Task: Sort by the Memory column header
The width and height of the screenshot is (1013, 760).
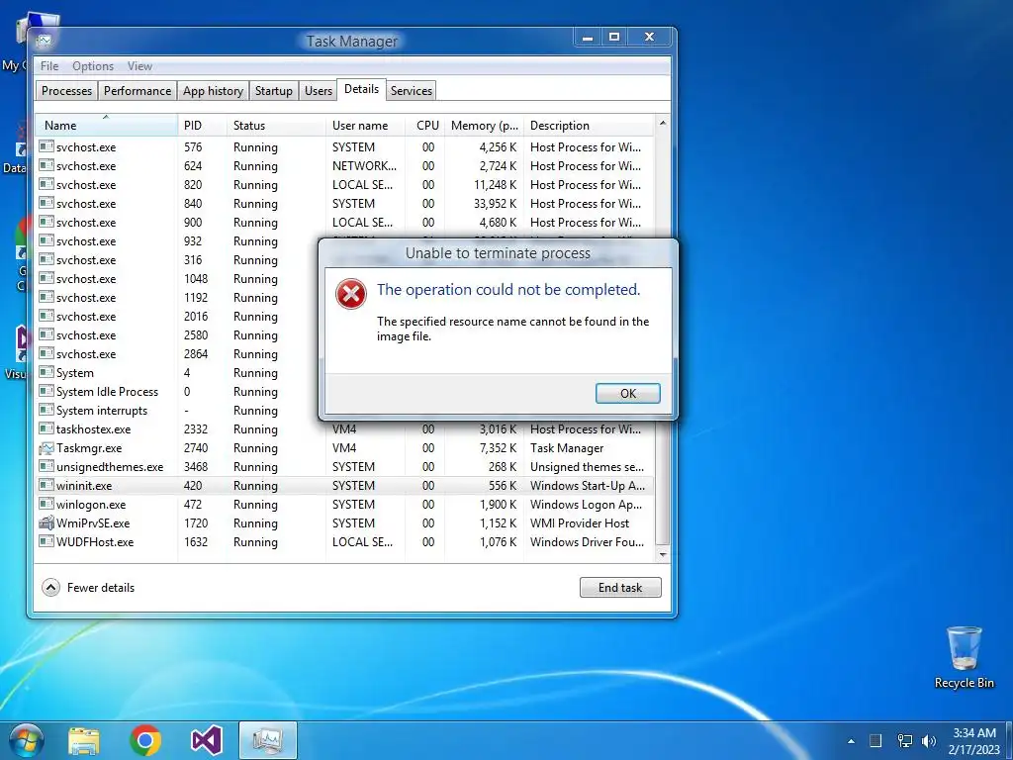Action: (x=485, y=125)
